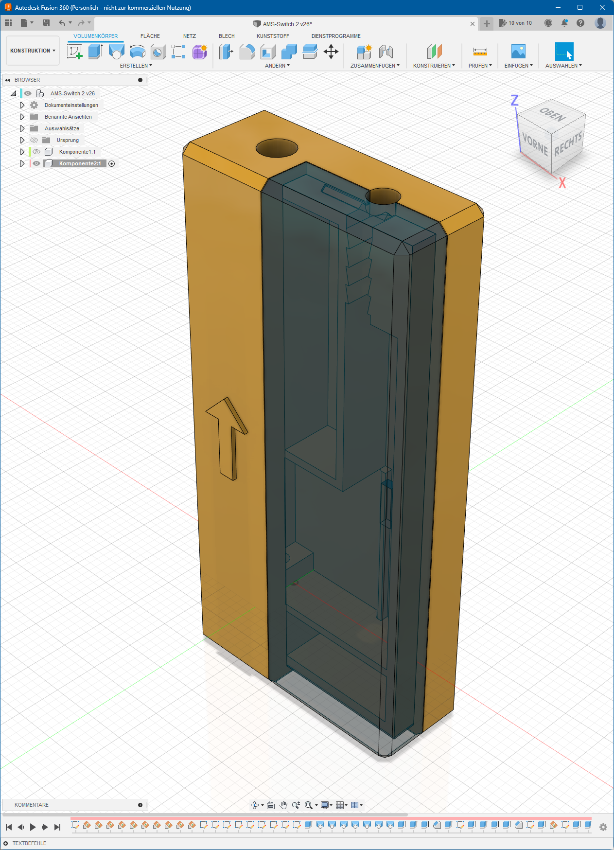Select the Extrude tool
This screenshot has height=850, width=614.
pyautogui.click(x=95, y=52)
